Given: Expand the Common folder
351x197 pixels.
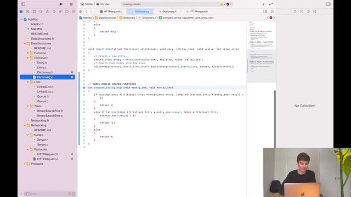Looking at the screenshot, I should click(x=28, y=53).
